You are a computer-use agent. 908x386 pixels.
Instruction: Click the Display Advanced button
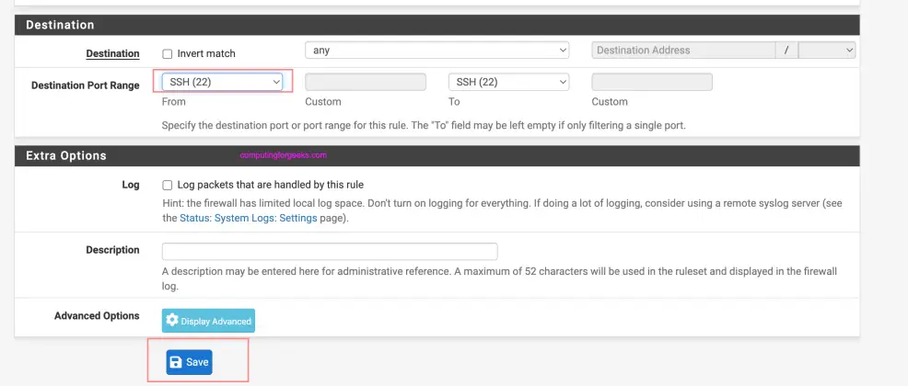click(208, 321)
